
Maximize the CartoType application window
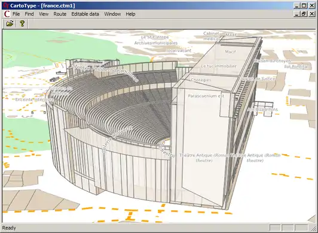304,5
